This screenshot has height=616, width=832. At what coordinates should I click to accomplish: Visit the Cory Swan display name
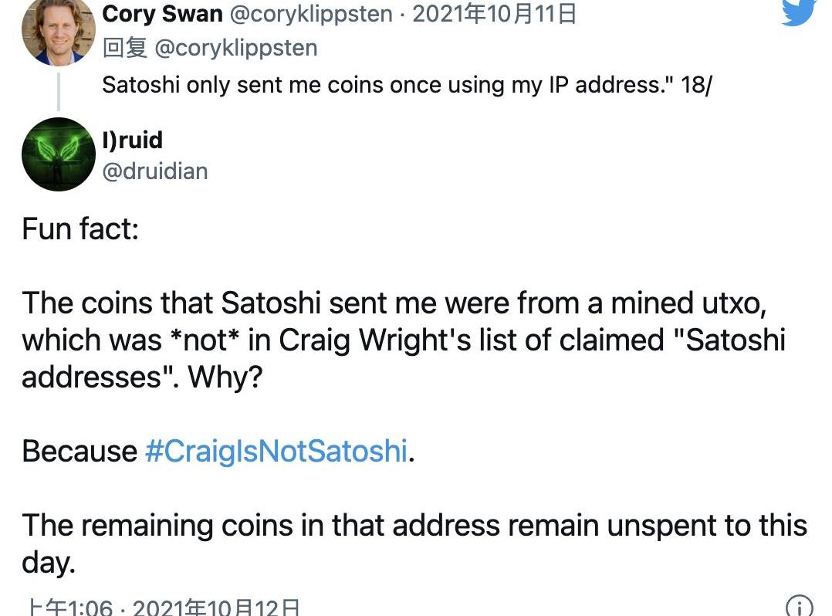tap(162, 14)
